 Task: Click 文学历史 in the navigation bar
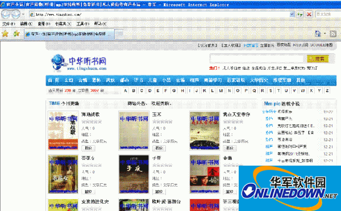pyautogui.click(x=259, y=80)
